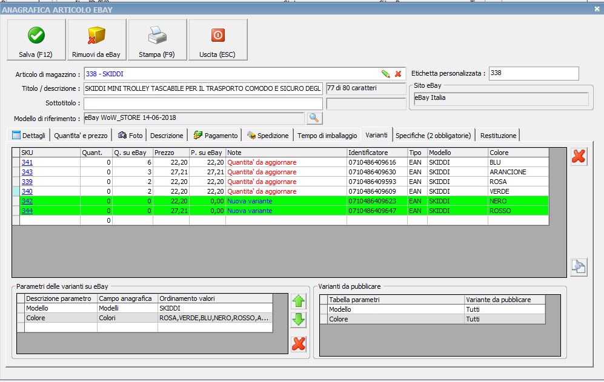This screenshot has width=604, height=382.
Task: Open the Spedizione tab
Action: [x=268, y=136]
